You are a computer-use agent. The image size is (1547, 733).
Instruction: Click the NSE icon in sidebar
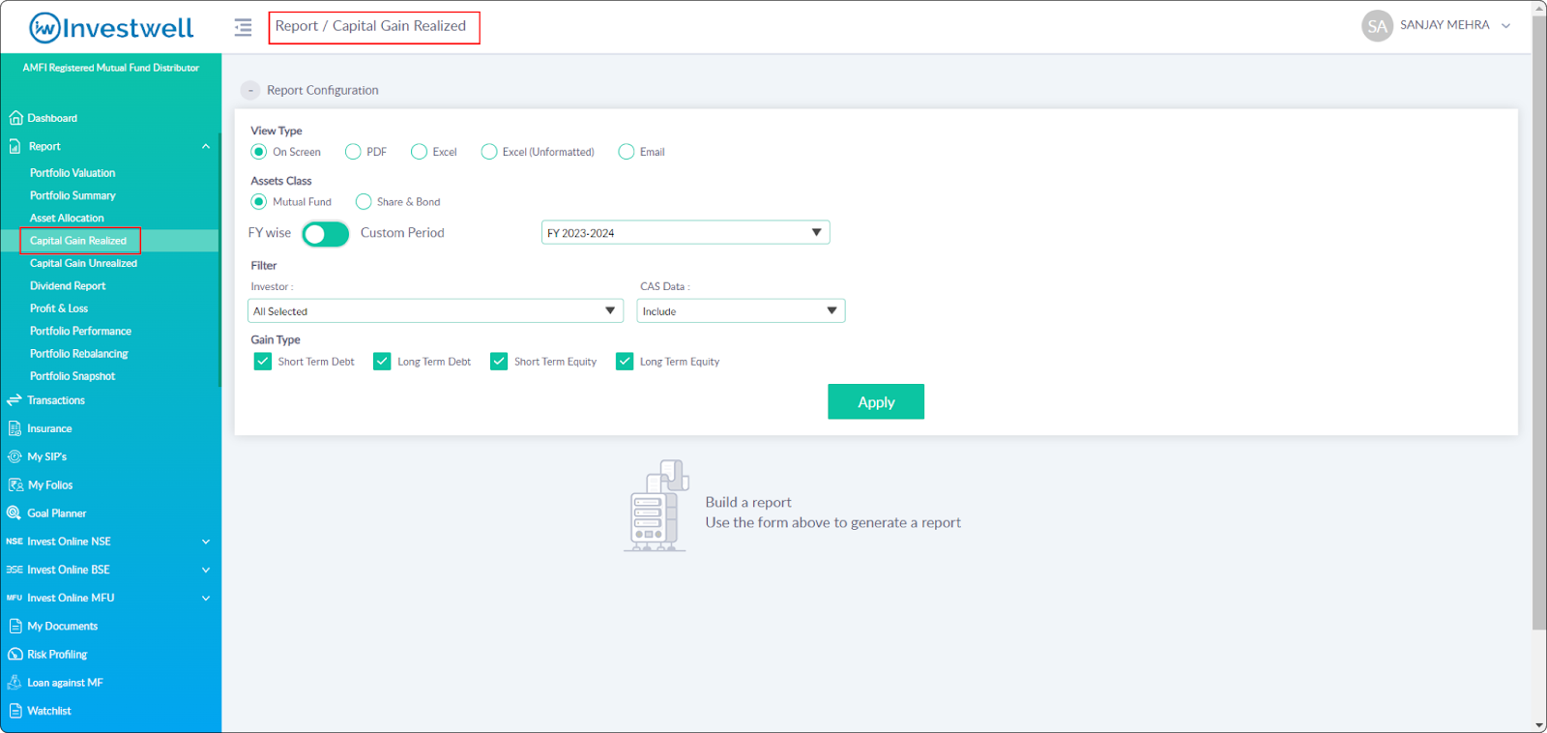(x=15, y=542)
